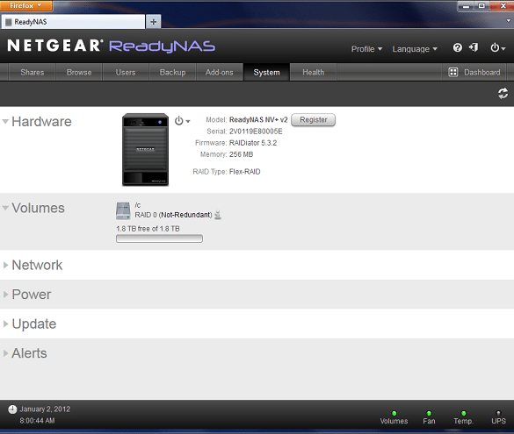514x434 pixels.
Task: Click the model name ReadyNAS NV+ v2
Action: 258,120
